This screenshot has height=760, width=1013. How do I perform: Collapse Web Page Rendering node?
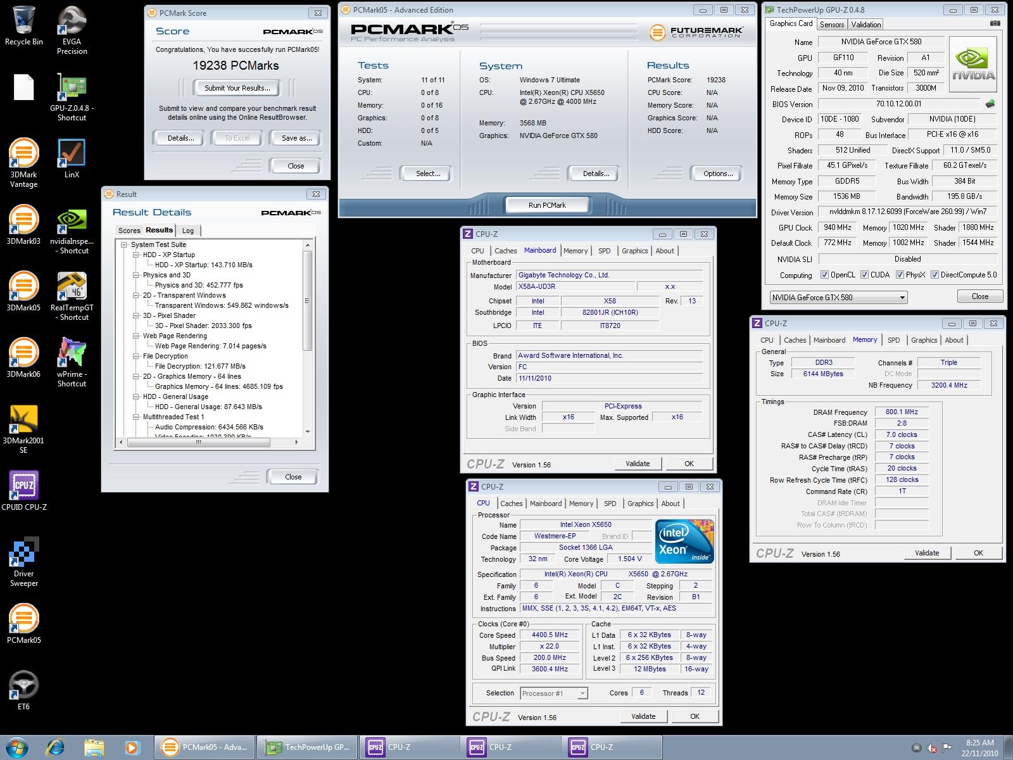[135, 336]
